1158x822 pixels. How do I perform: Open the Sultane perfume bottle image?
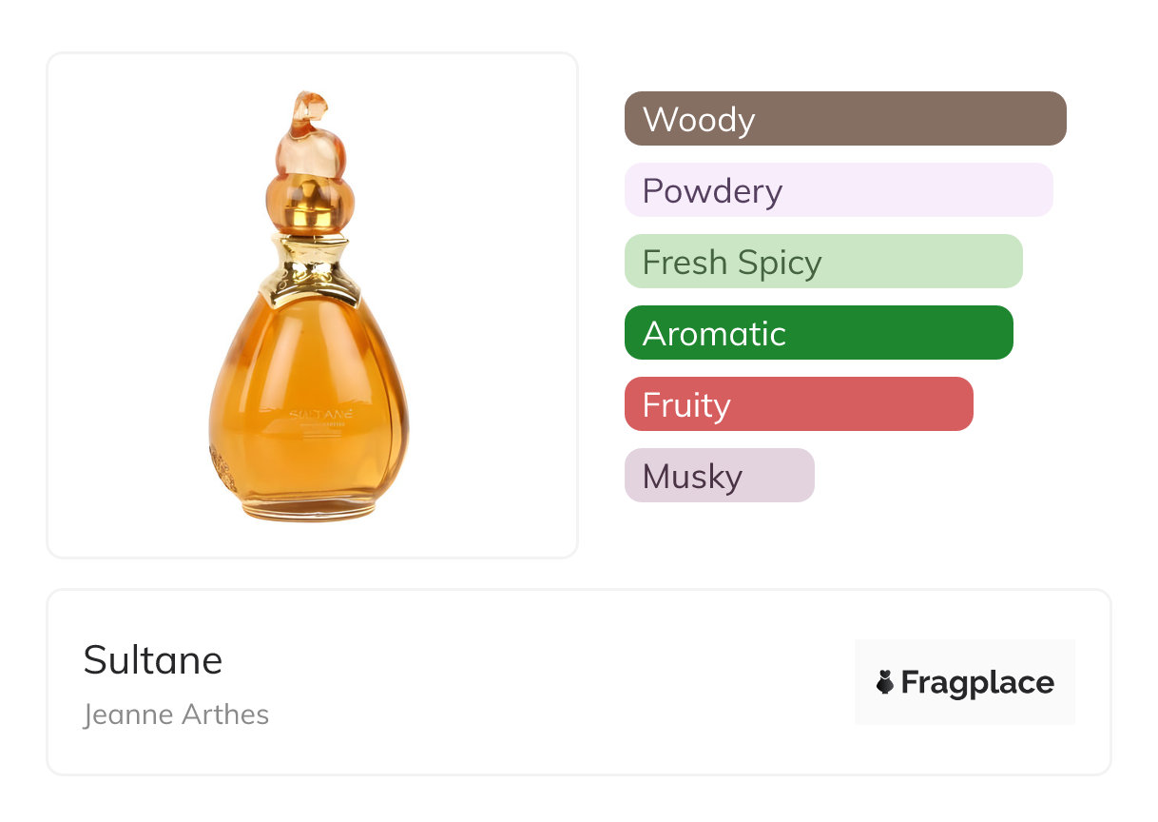click(309, 306)
